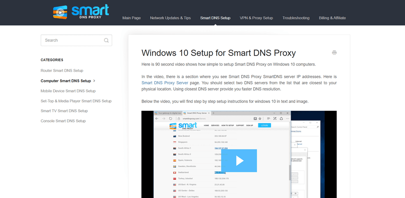Open Console Smart DNS Setup category
405x198 pixels.
pos(63,121)
